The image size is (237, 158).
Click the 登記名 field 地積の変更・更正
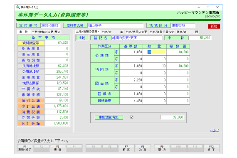[137, 38]
